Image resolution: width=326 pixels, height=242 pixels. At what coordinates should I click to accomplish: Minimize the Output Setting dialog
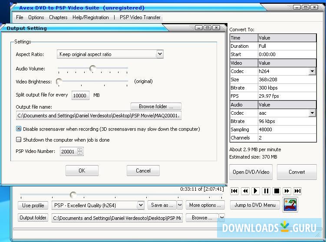(199, 28)
